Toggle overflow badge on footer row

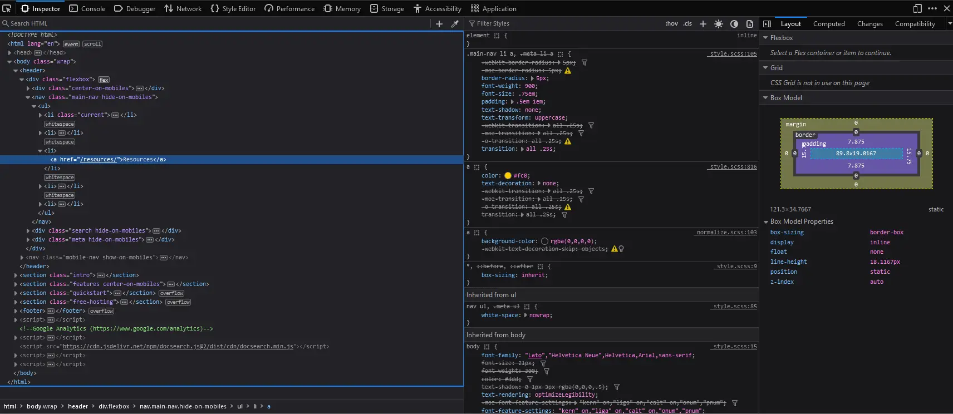(x=101, y=311)
